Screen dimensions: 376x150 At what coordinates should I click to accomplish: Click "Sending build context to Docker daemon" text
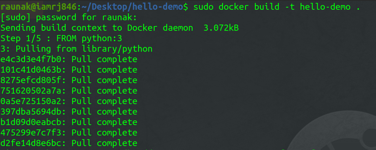(x=93, y=28)
